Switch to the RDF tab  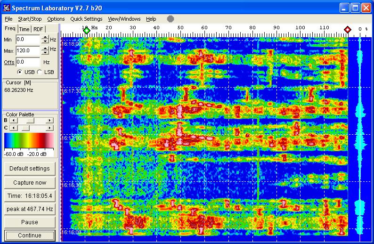coord(38,29)
